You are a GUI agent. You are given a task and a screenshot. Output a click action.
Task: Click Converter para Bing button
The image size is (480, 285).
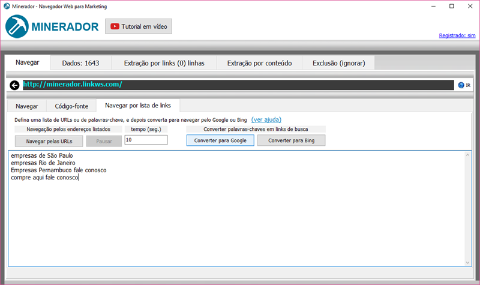pyautogui.click(x=291, y=140)
